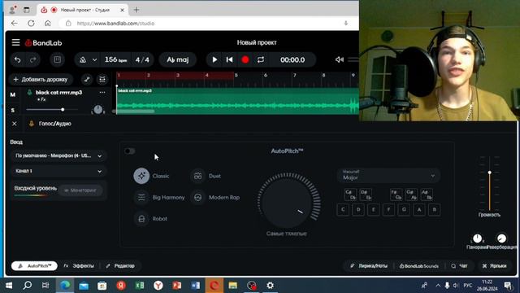Open the automation curve tool icon
Viewport: 520px width, 293px height.
(x=87, y=80)
